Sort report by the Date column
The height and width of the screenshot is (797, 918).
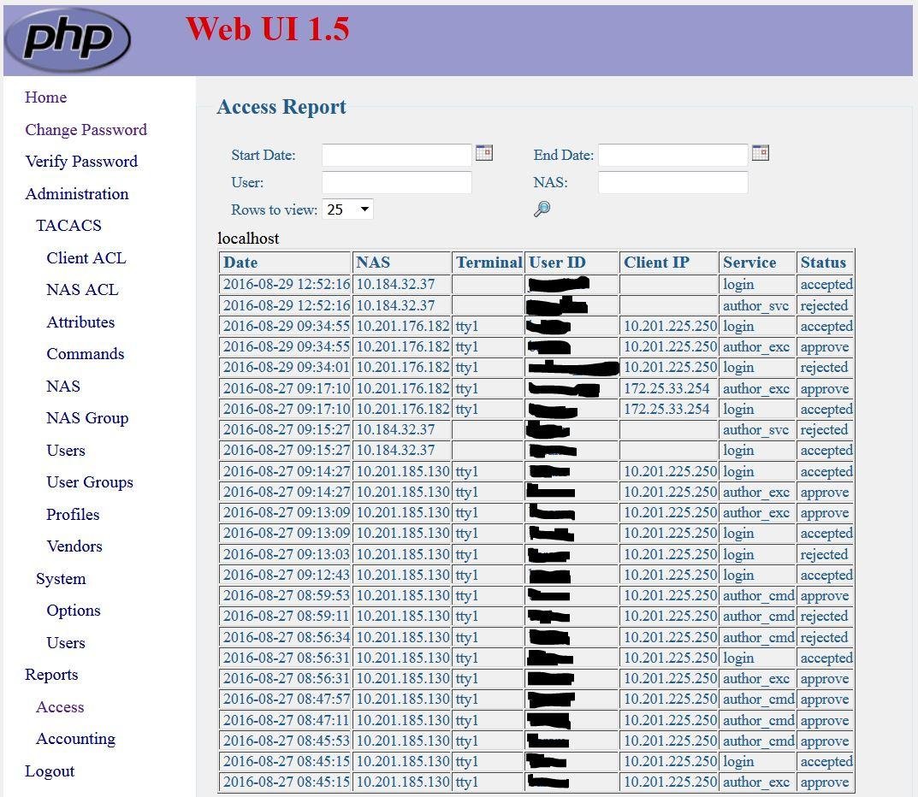240,262
